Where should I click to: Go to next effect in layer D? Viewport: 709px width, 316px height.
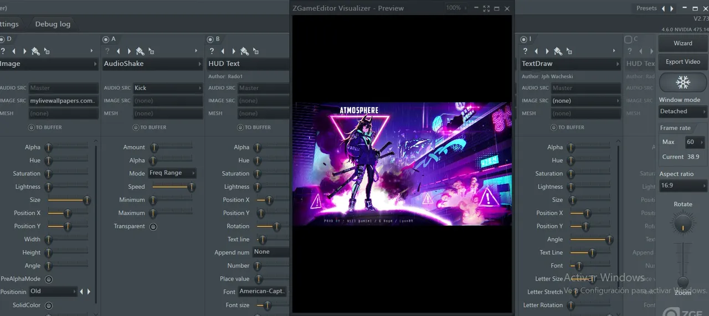(24, 51)
